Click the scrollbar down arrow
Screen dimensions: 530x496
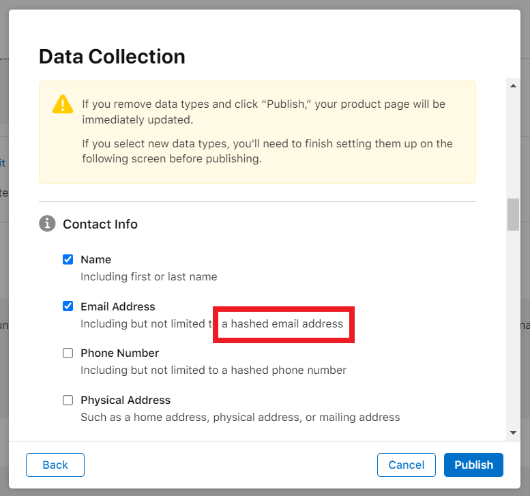(x=513, y=433)
